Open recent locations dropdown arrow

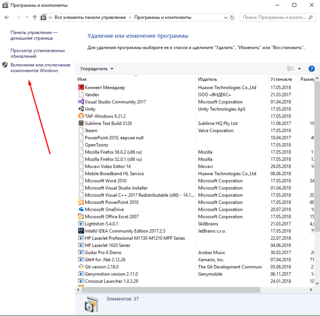coord(27,18)
